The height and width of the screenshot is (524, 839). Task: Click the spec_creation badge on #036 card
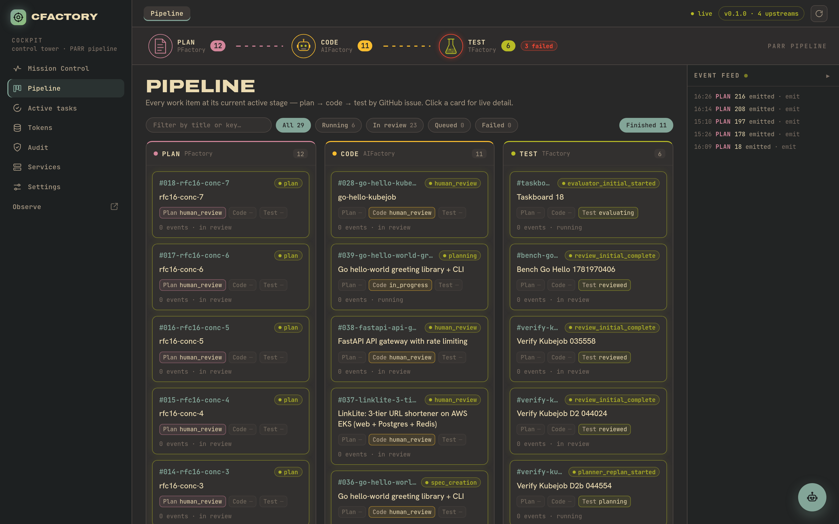(x=451, y=482)
